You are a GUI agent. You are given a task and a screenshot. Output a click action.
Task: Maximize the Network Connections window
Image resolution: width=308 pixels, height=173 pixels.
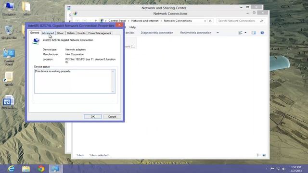[x=254, y=13]
